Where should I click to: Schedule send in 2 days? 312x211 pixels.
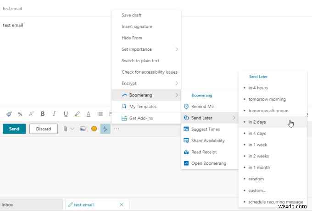click(x=273, y=122)
